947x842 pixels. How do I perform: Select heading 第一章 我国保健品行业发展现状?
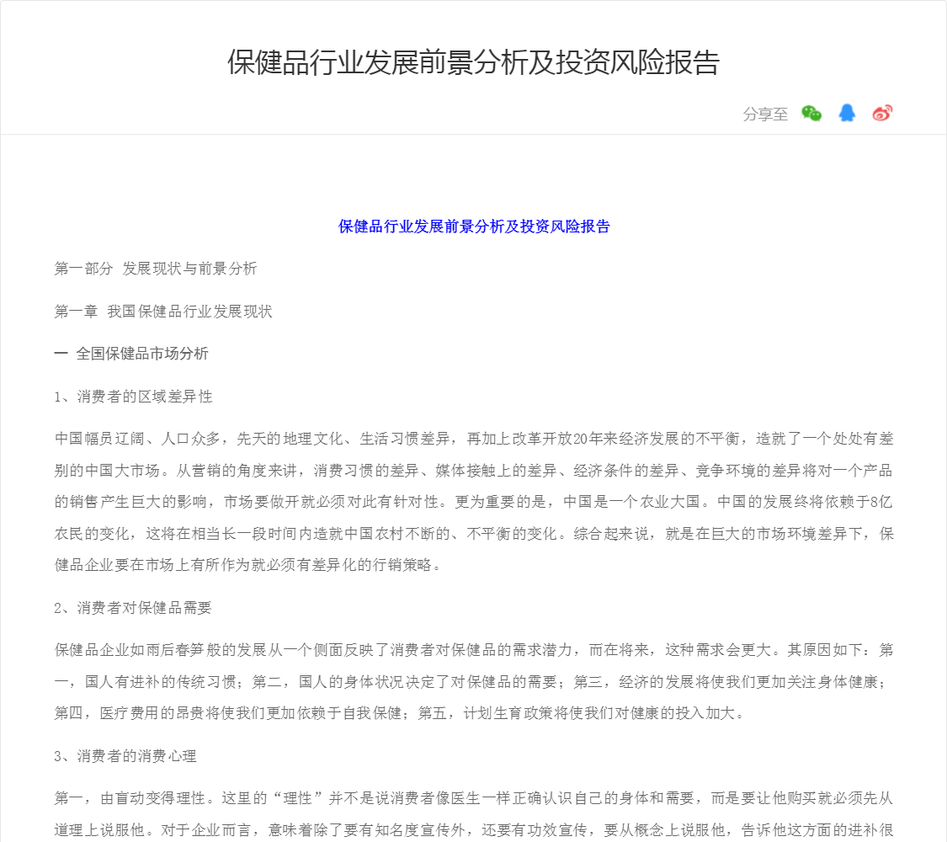pos(163,312)
